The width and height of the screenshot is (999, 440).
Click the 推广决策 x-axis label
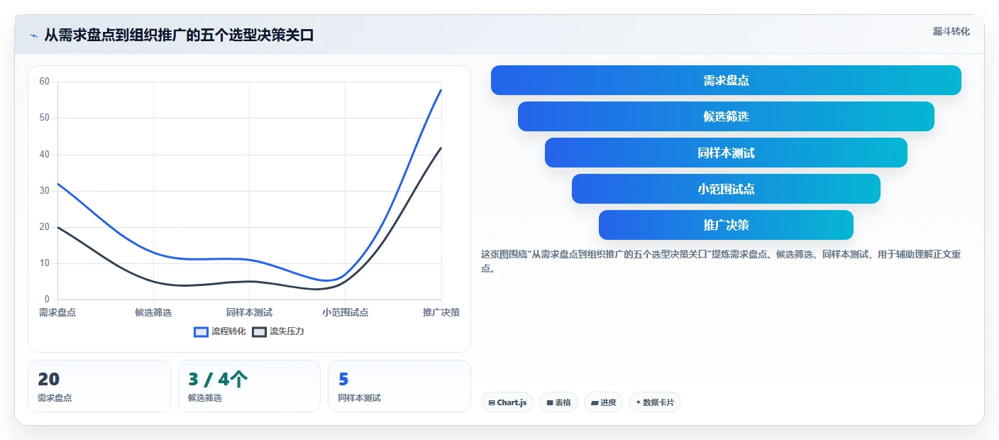441,312
